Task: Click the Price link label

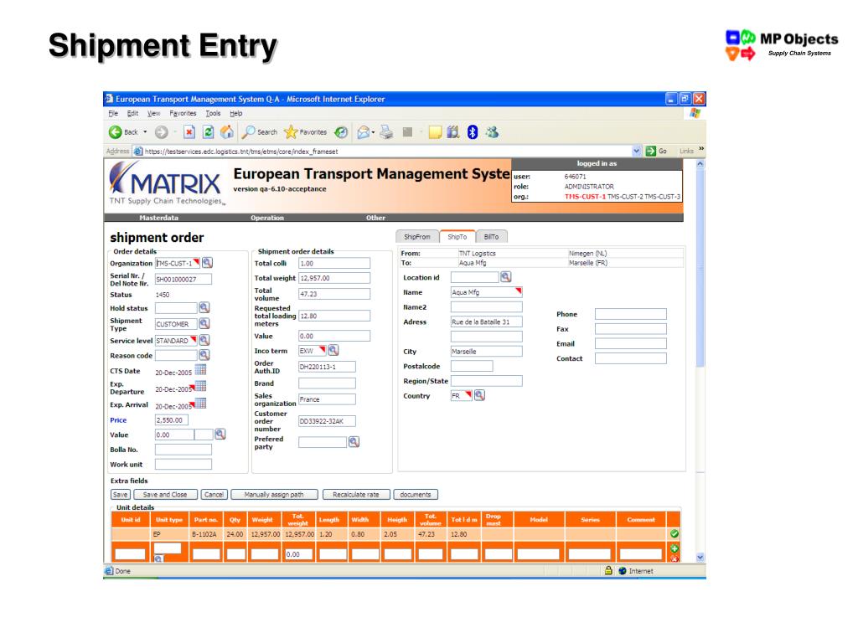Action: click(118, 420)
